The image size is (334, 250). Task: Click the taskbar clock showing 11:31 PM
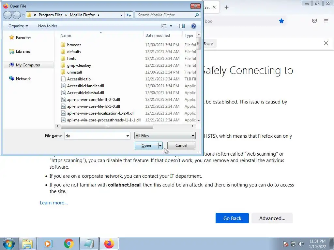point(317,243)
